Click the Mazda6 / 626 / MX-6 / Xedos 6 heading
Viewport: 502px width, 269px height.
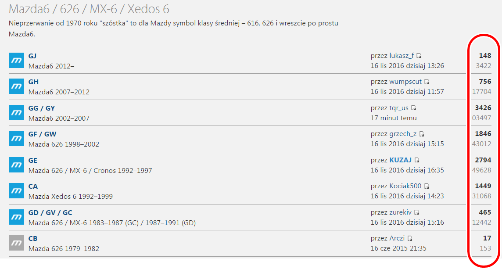[89, 9]
